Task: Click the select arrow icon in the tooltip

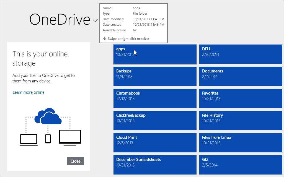Action: [105, 38]
